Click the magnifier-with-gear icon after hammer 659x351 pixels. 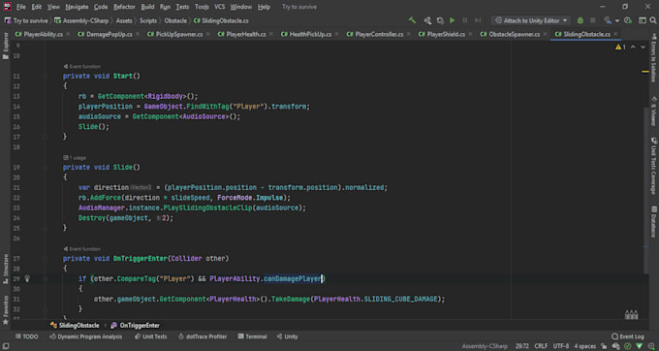tap(427, 20)
